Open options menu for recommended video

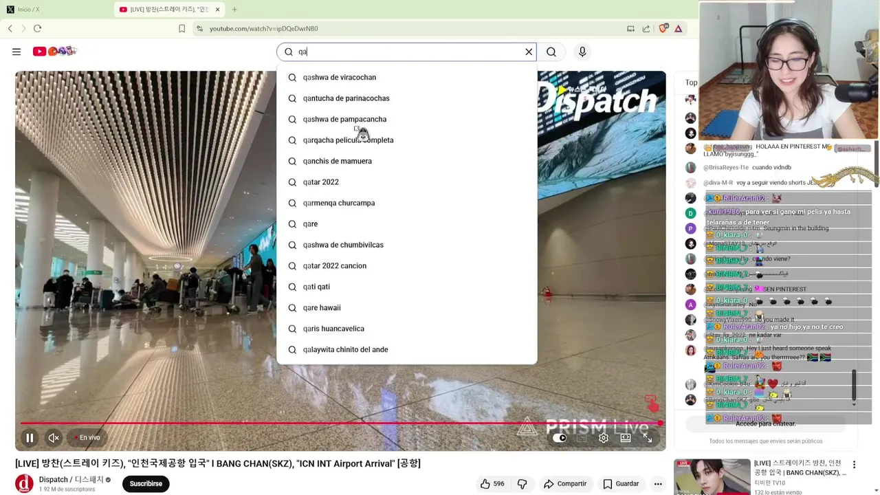coord(854,465)
